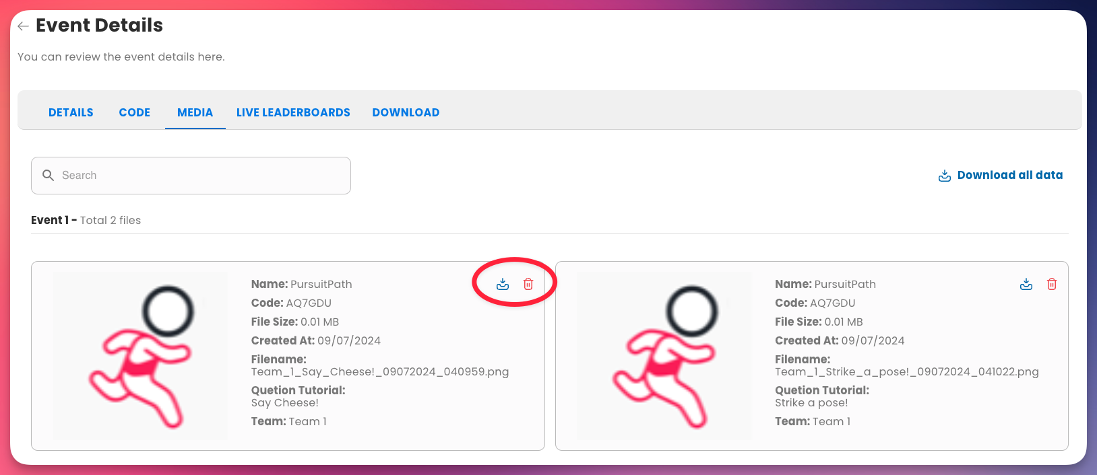Go to the LIVE LEADERBOARDS tab
Image resolution: width=1097 pixels, height=475 pixels.
tap(293, 112)
